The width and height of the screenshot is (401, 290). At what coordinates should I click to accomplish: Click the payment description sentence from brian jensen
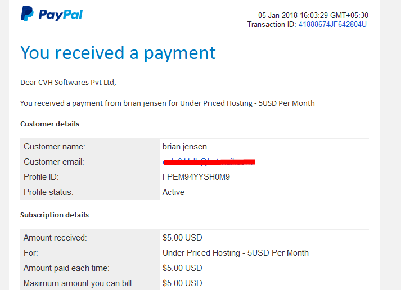(x=168, y=103)
